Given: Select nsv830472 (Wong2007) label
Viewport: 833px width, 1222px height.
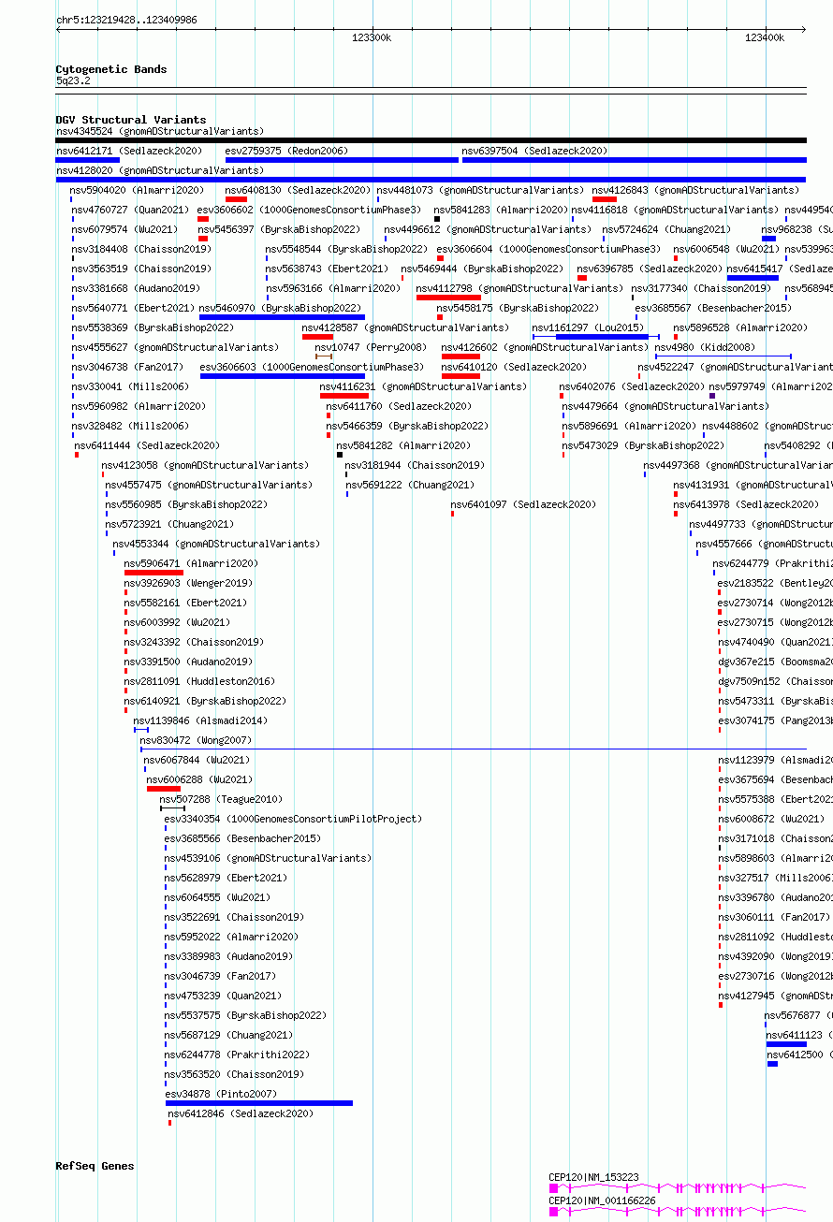Looking at the screenshot, I should tap(196, 740).
